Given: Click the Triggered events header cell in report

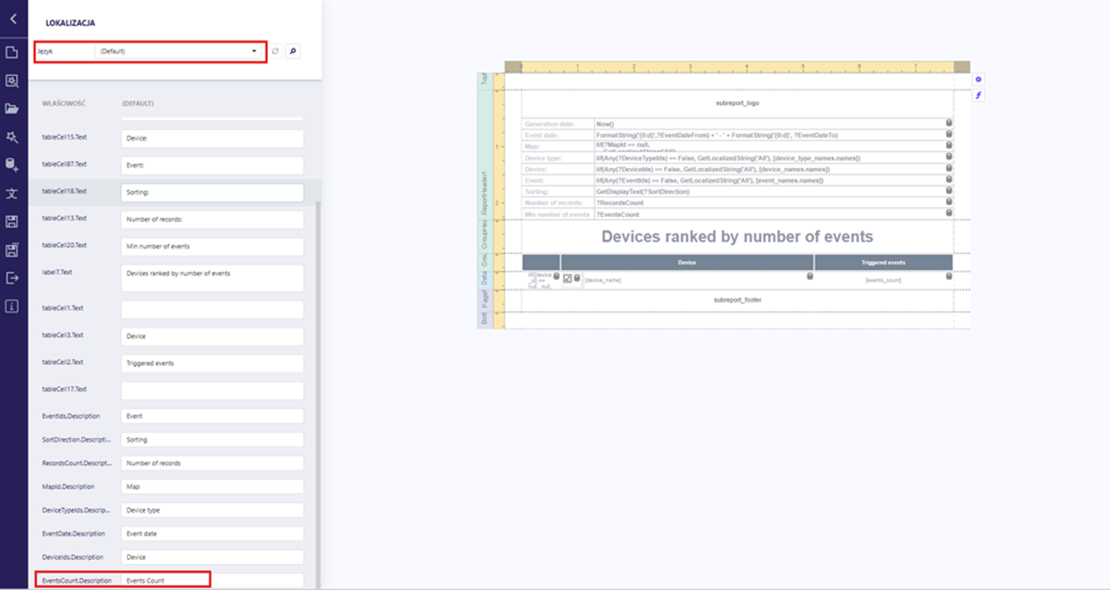Looking at the screenshot, I should click(x=882, y=262).
